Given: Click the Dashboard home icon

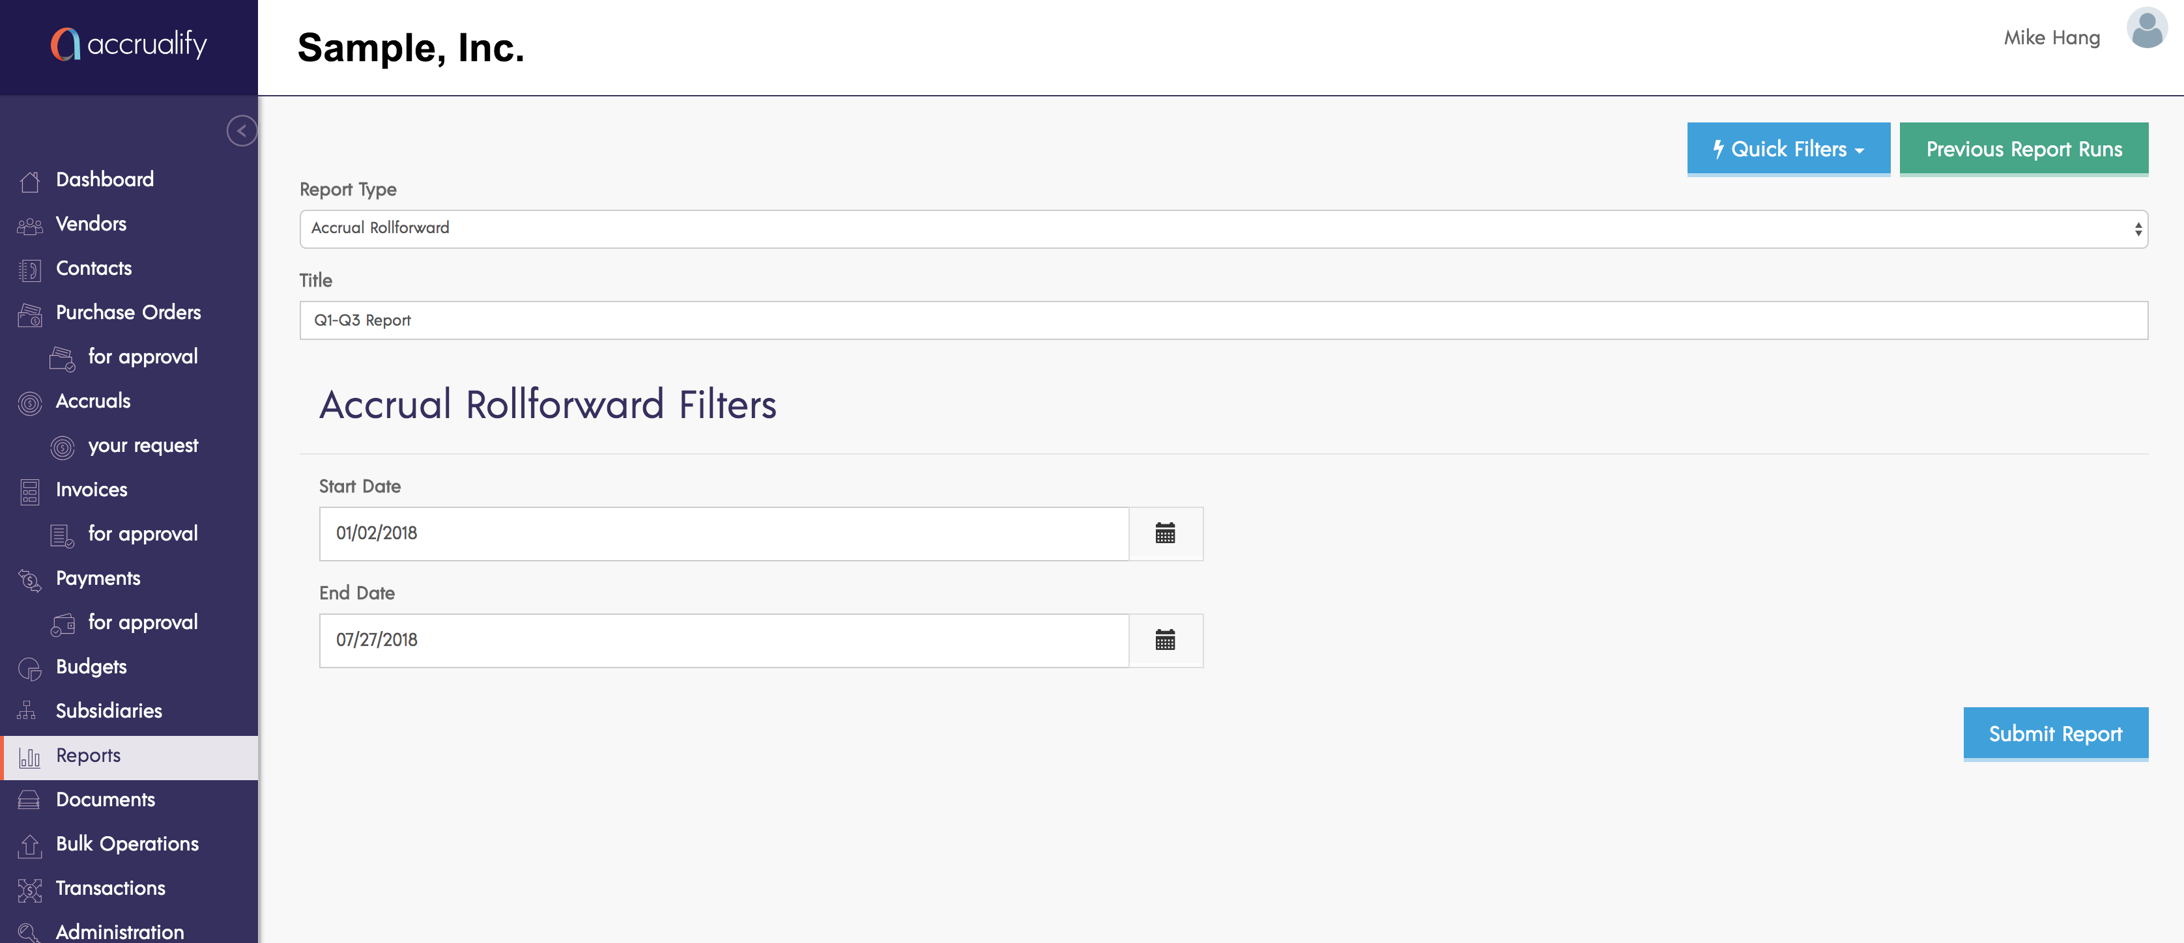Looking at the screenshot, I should pos(30,180).
